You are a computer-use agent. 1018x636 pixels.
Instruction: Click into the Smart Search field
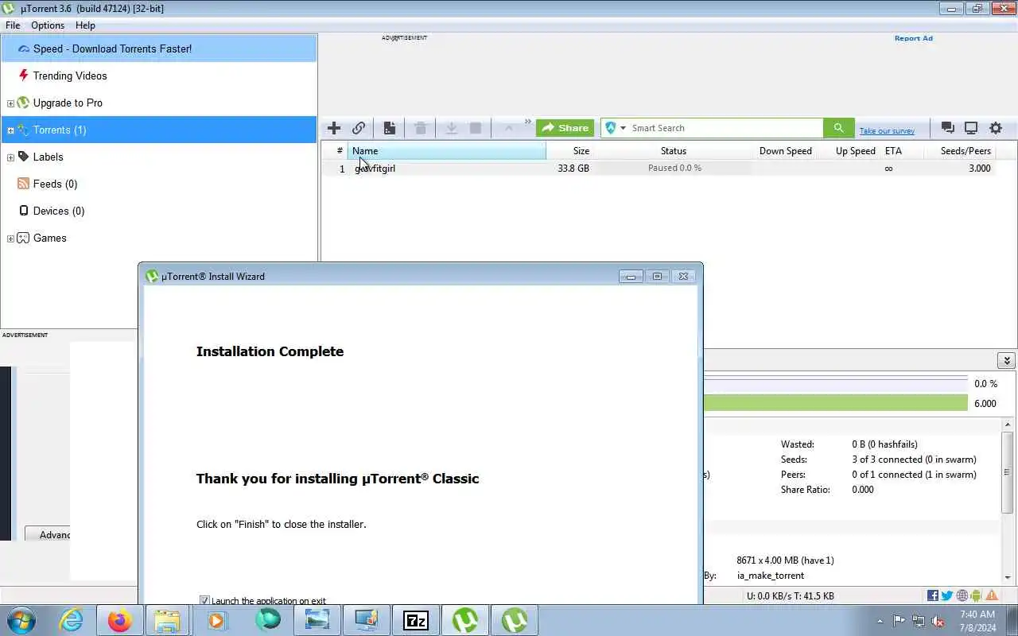click(x=725, y=128)
